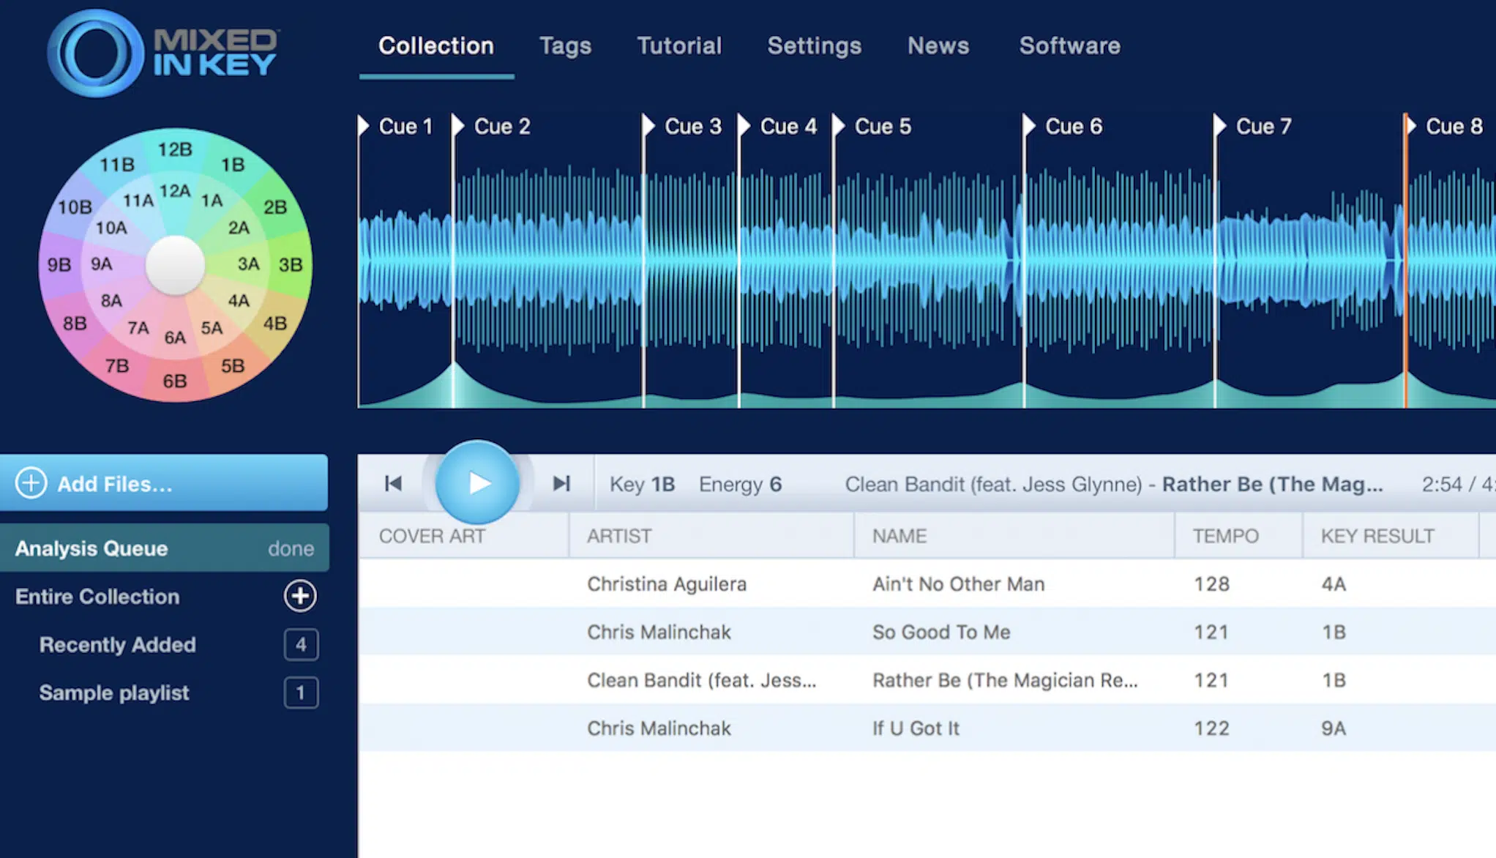
Task: Click the Entire Collection plus icon
Action: (301, 596)
